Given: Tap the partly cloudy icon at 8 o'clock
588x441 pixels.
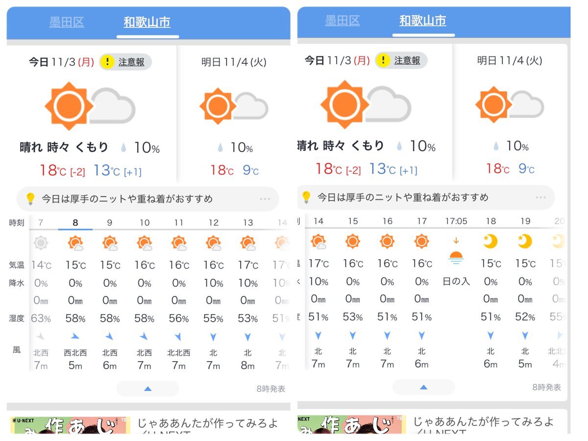Looking at the screenshot, I should tap(75, 243).
